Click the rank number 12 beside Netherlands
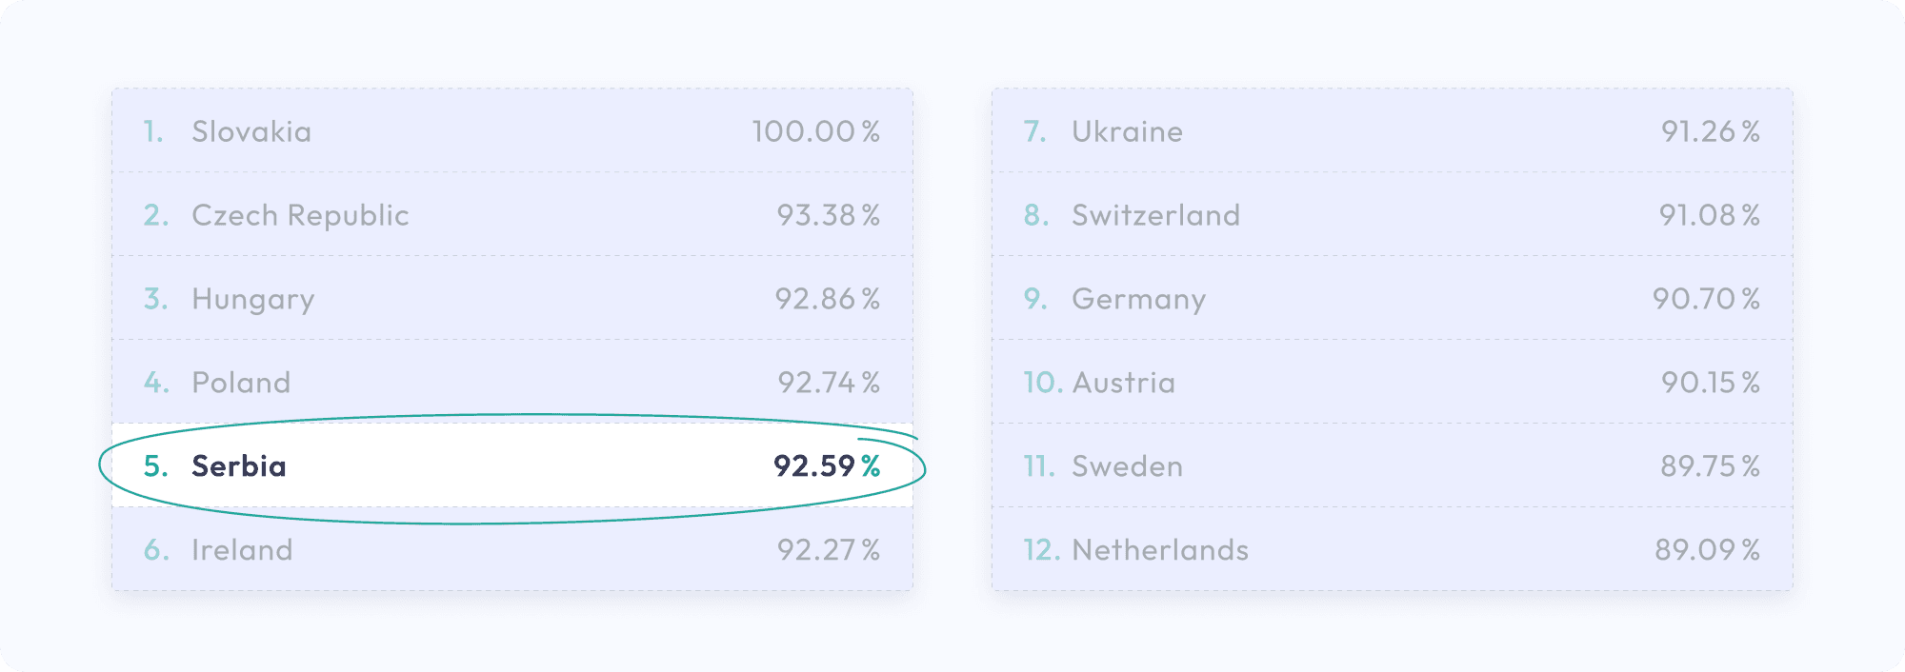Screen dimensions: 1905x672 (1041, 550)
